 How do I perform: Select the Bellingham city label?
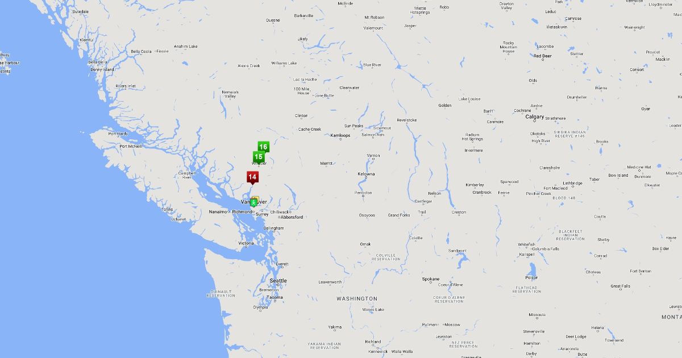point(273,228)
